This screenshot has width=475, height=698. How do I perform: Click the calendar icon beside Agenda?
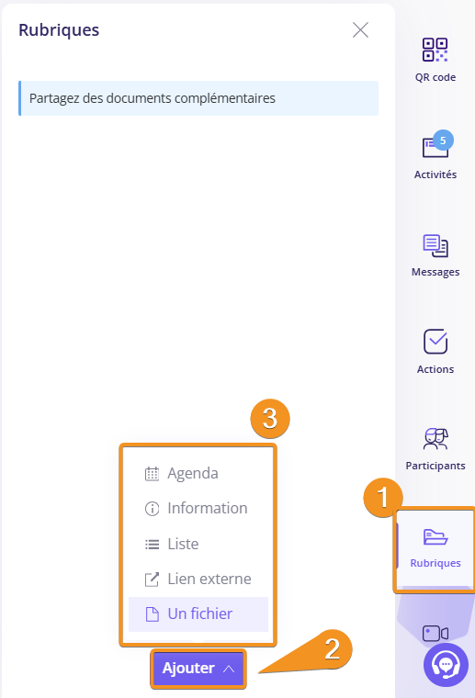click(x=152, y=474)
